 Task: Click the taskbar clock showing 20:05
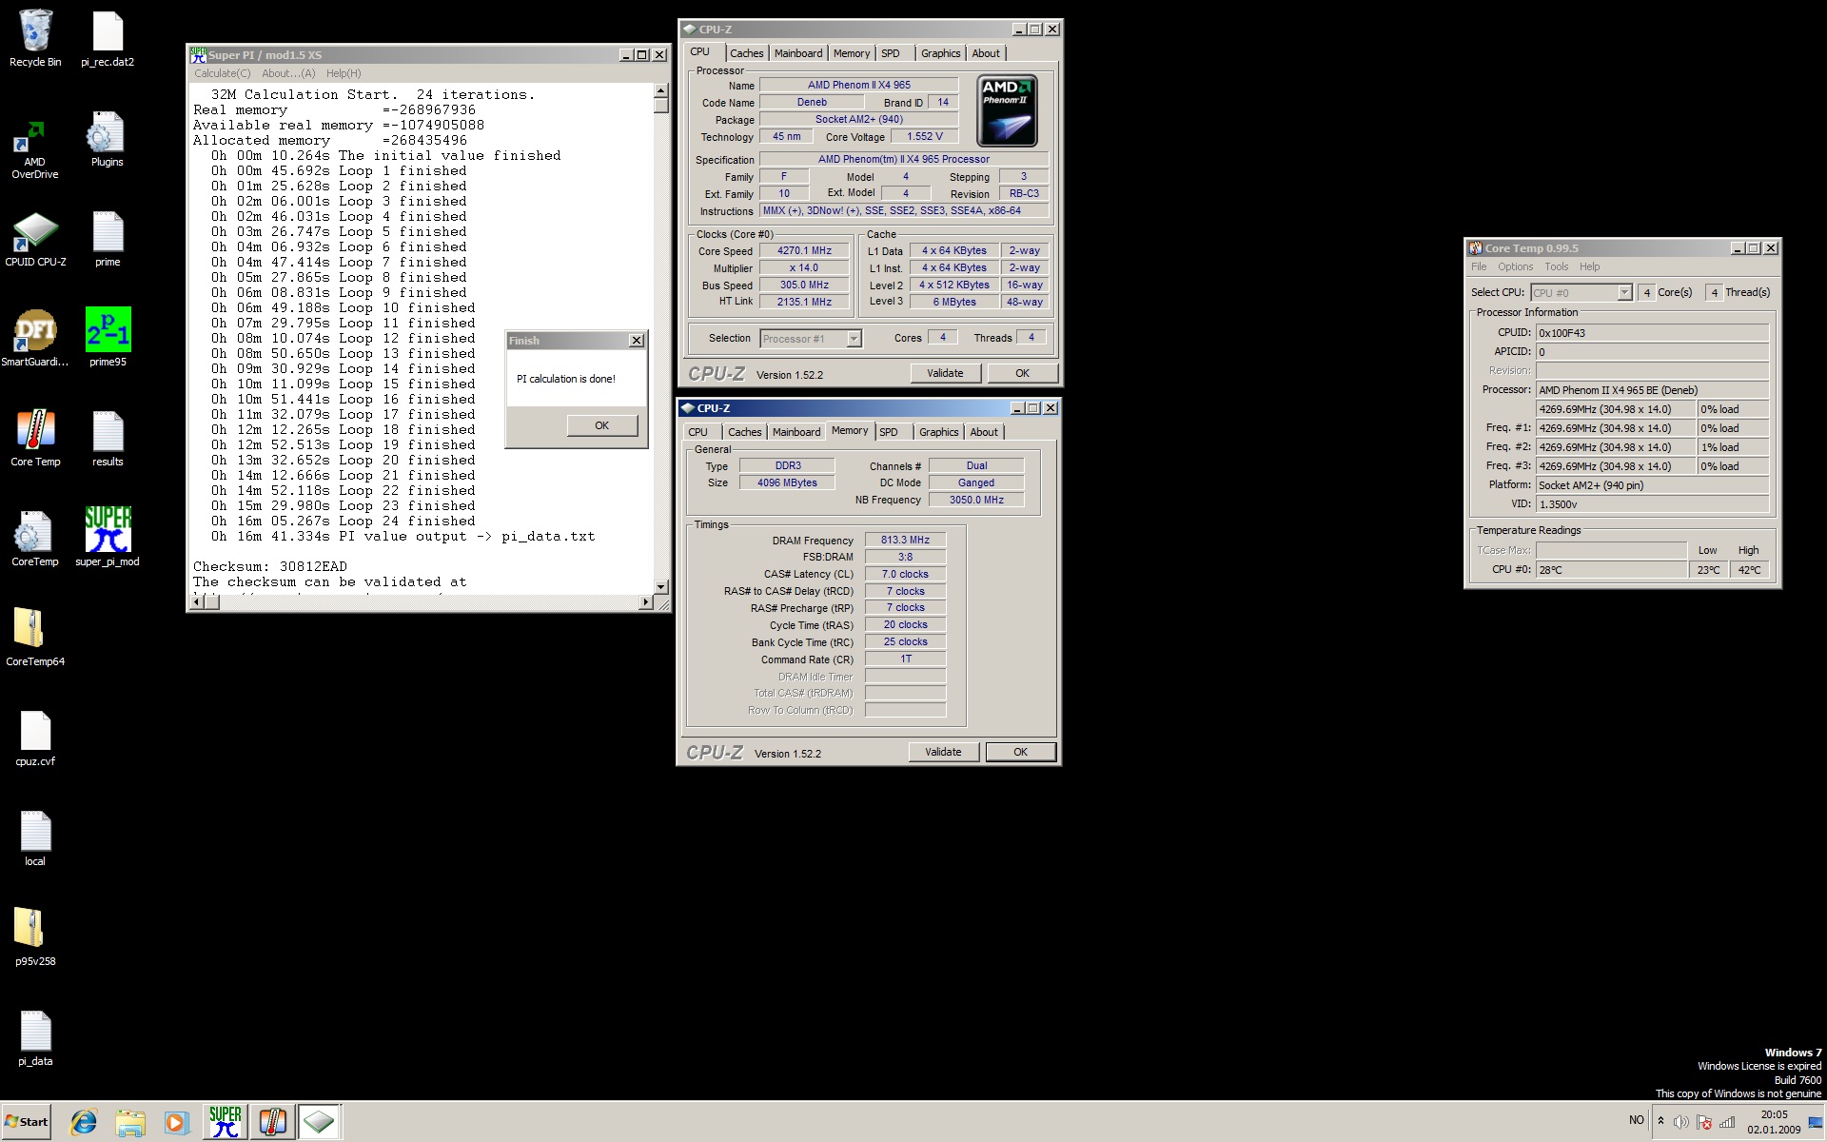point(1774,1122)
